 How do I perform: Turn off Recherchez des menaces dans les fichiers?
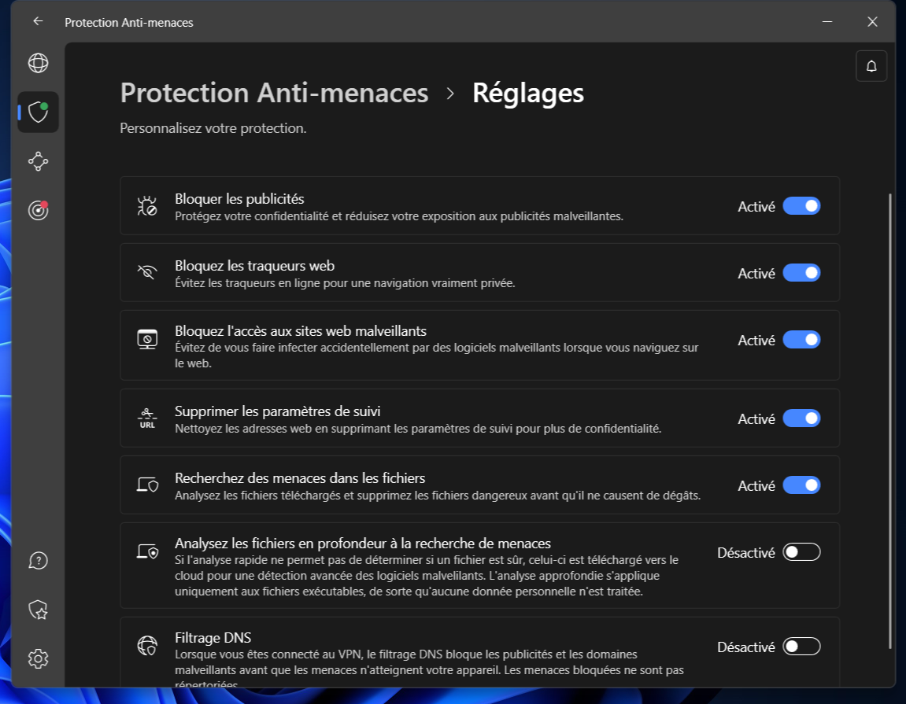801,485
